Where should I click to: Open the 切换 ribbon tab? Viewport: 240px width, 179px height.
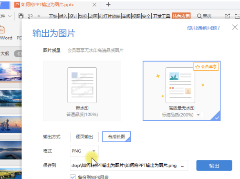[83, 16]
